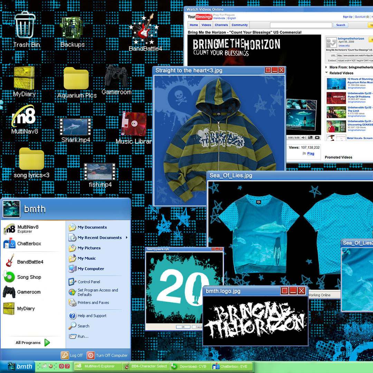Click MultiNav8 quick launch icon in taskbar
Viewport: 373px width, 373px height.
(x=44, y=366)
